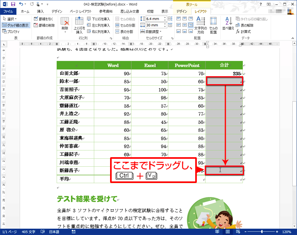Click row height 6.4 mm input field
Viewport: 297px width, 235px height.
154,19
